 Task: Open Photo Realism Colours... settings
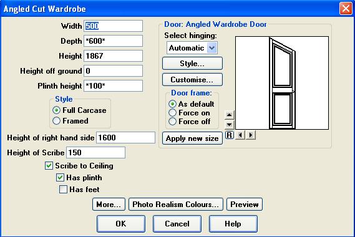click(176, 205)
